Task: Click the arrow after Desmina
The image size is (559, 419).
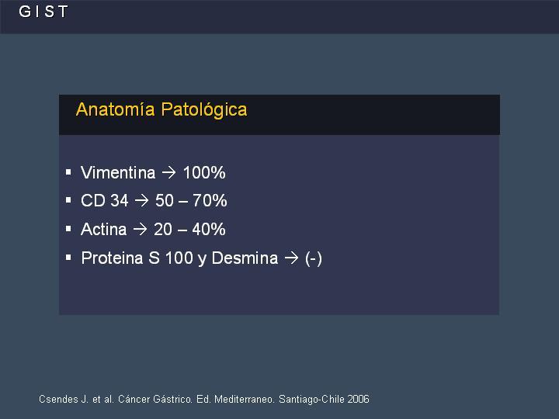Action: click(x=291, y=258)
